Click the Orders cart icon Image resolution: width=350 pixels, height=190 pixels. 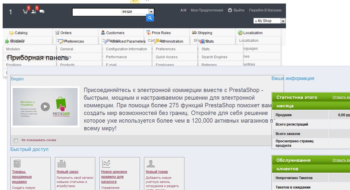[x=57, y=33]
